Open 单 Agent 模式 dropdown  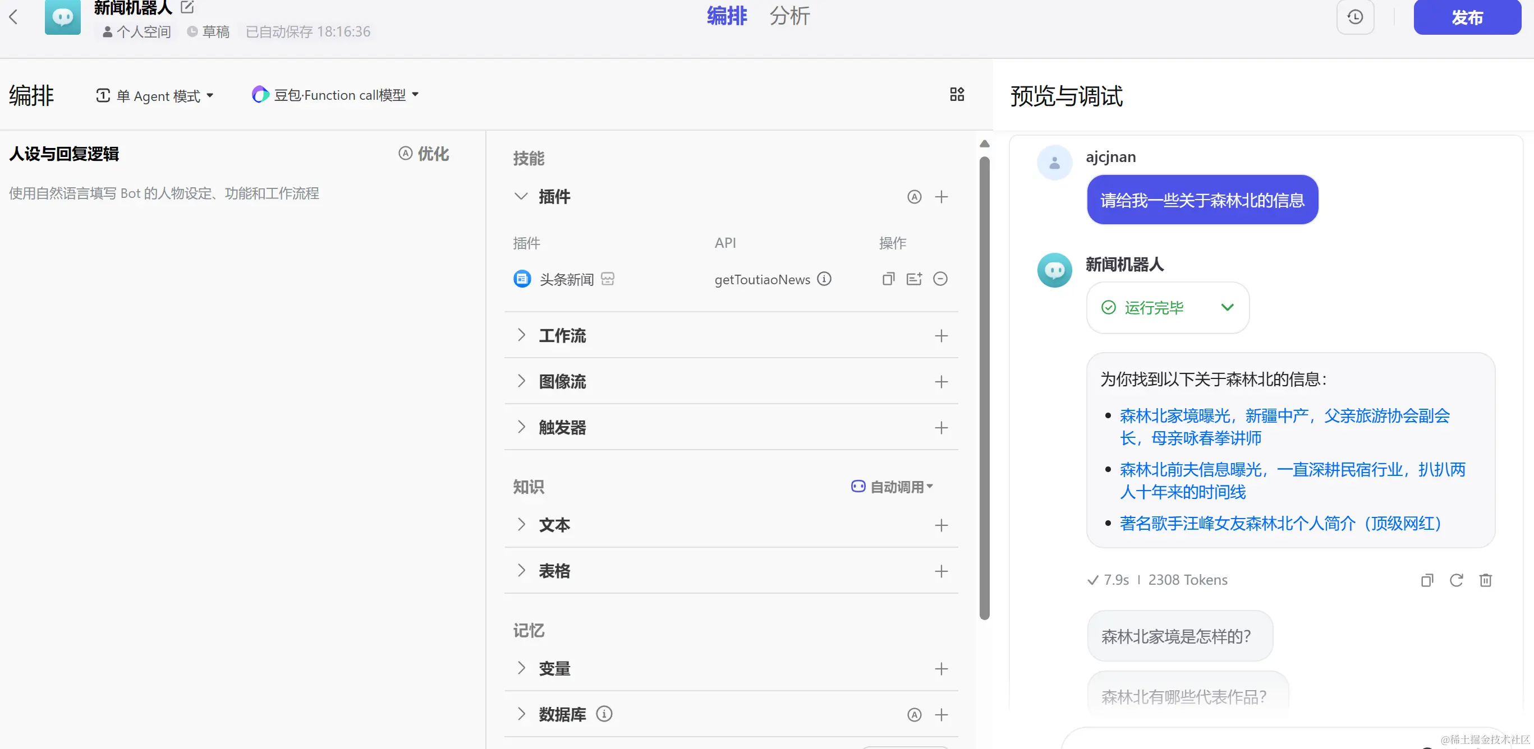pos(155,96)
